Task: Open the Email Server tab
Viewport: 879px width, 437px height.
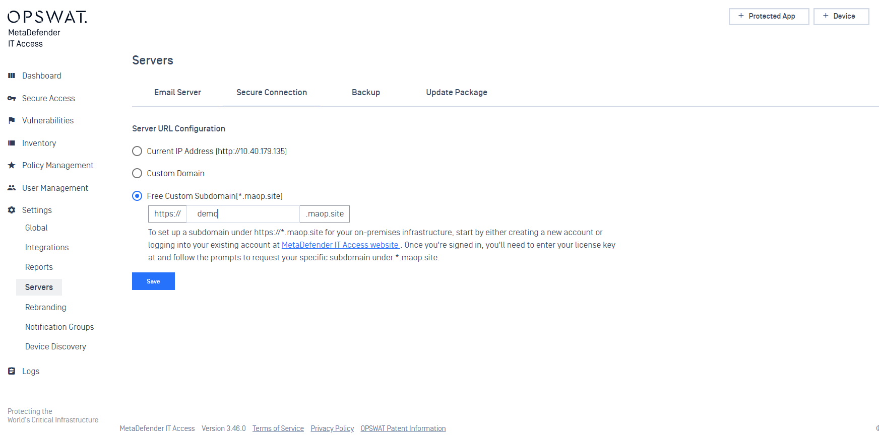Action: [177, 92]
